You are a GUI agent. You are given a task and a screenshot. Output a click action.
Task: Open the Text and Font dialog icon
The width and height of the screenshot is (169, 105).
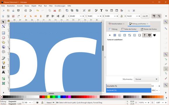pyautogui.click(x=101, y=10)
